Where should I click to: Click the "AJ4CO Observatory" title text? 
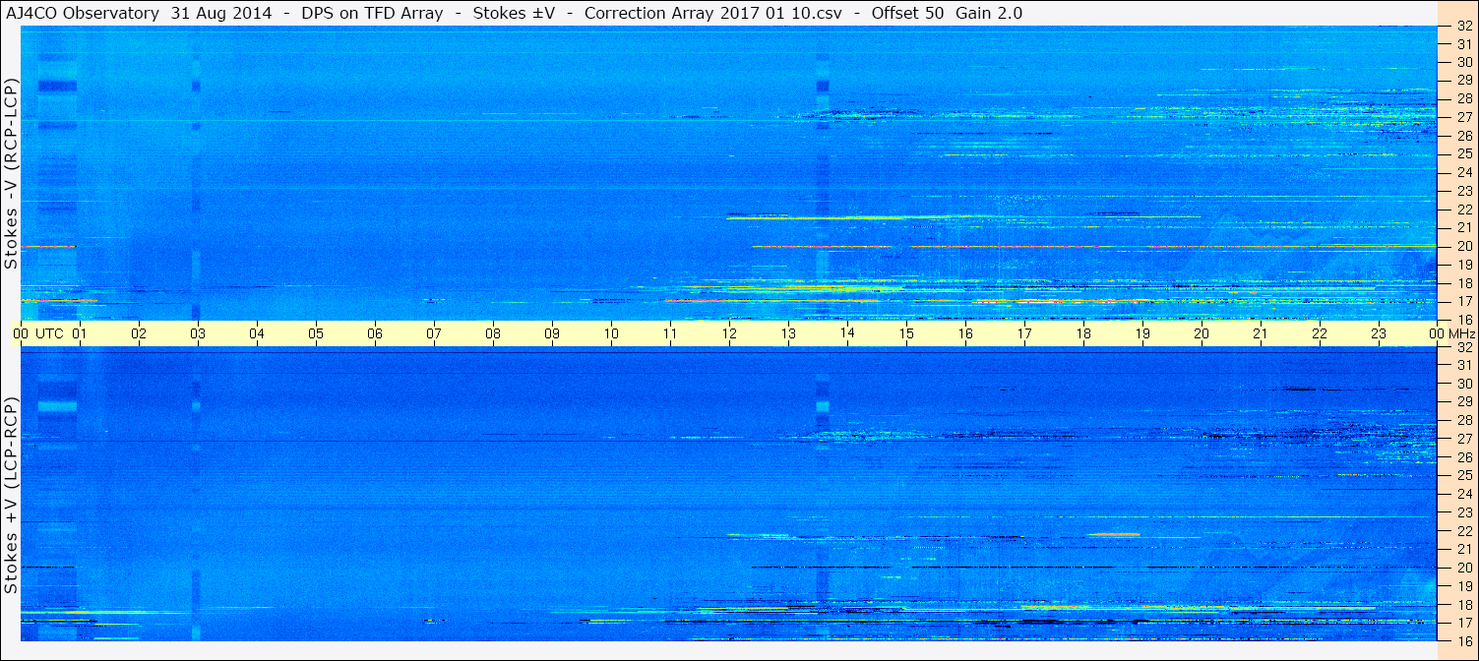pyautogui.click(x=84, y=13)
